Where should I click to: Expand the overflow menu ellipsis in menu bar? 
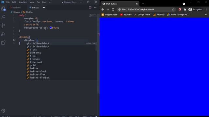click(x=50, y=2)
